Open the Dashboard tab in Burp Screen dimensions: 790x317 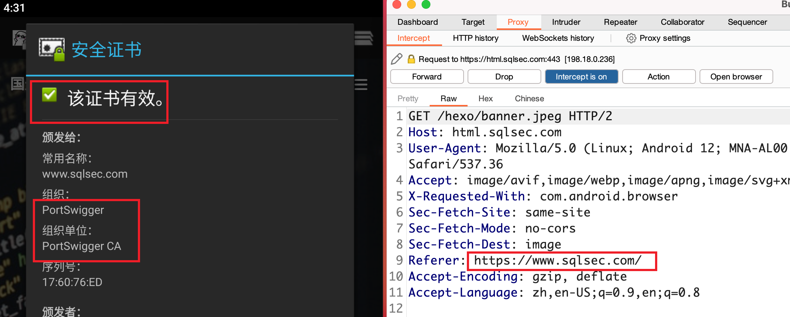[418, 22]
